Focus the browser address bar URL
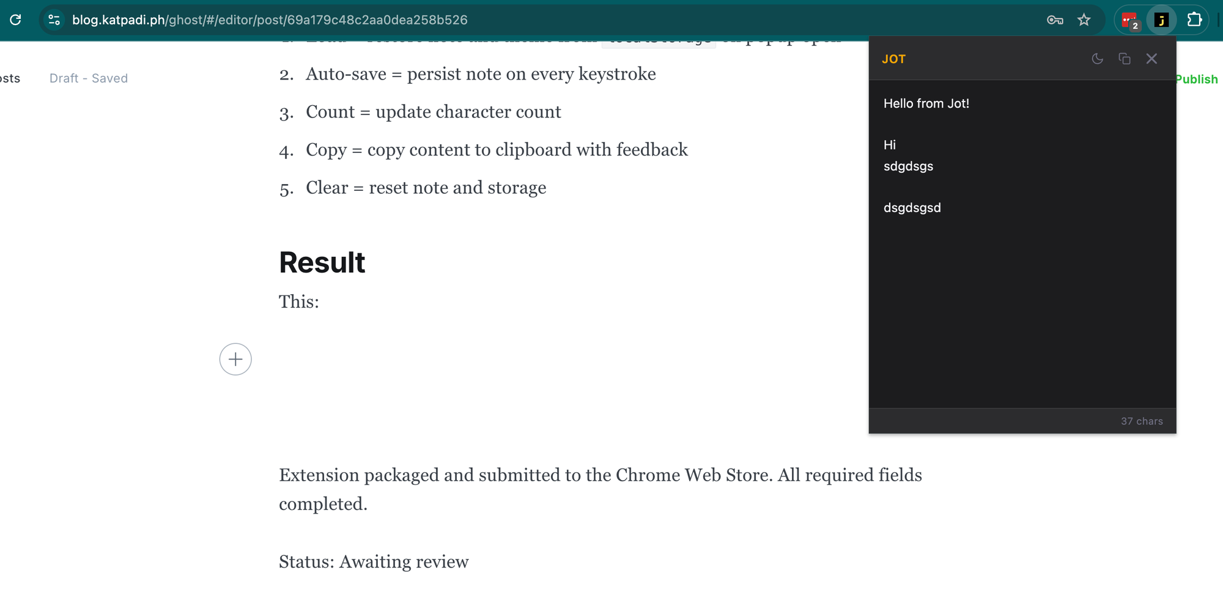Image resolution: width=1223 pixels, height=592 pixels. [x=269, y=20]
